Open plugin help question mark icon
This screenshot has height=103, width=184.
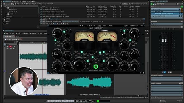click(x=143, y=73)
